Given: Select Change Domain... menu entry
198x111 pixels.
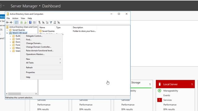Looking at the screenshot, I should click(x=41, y=43).
